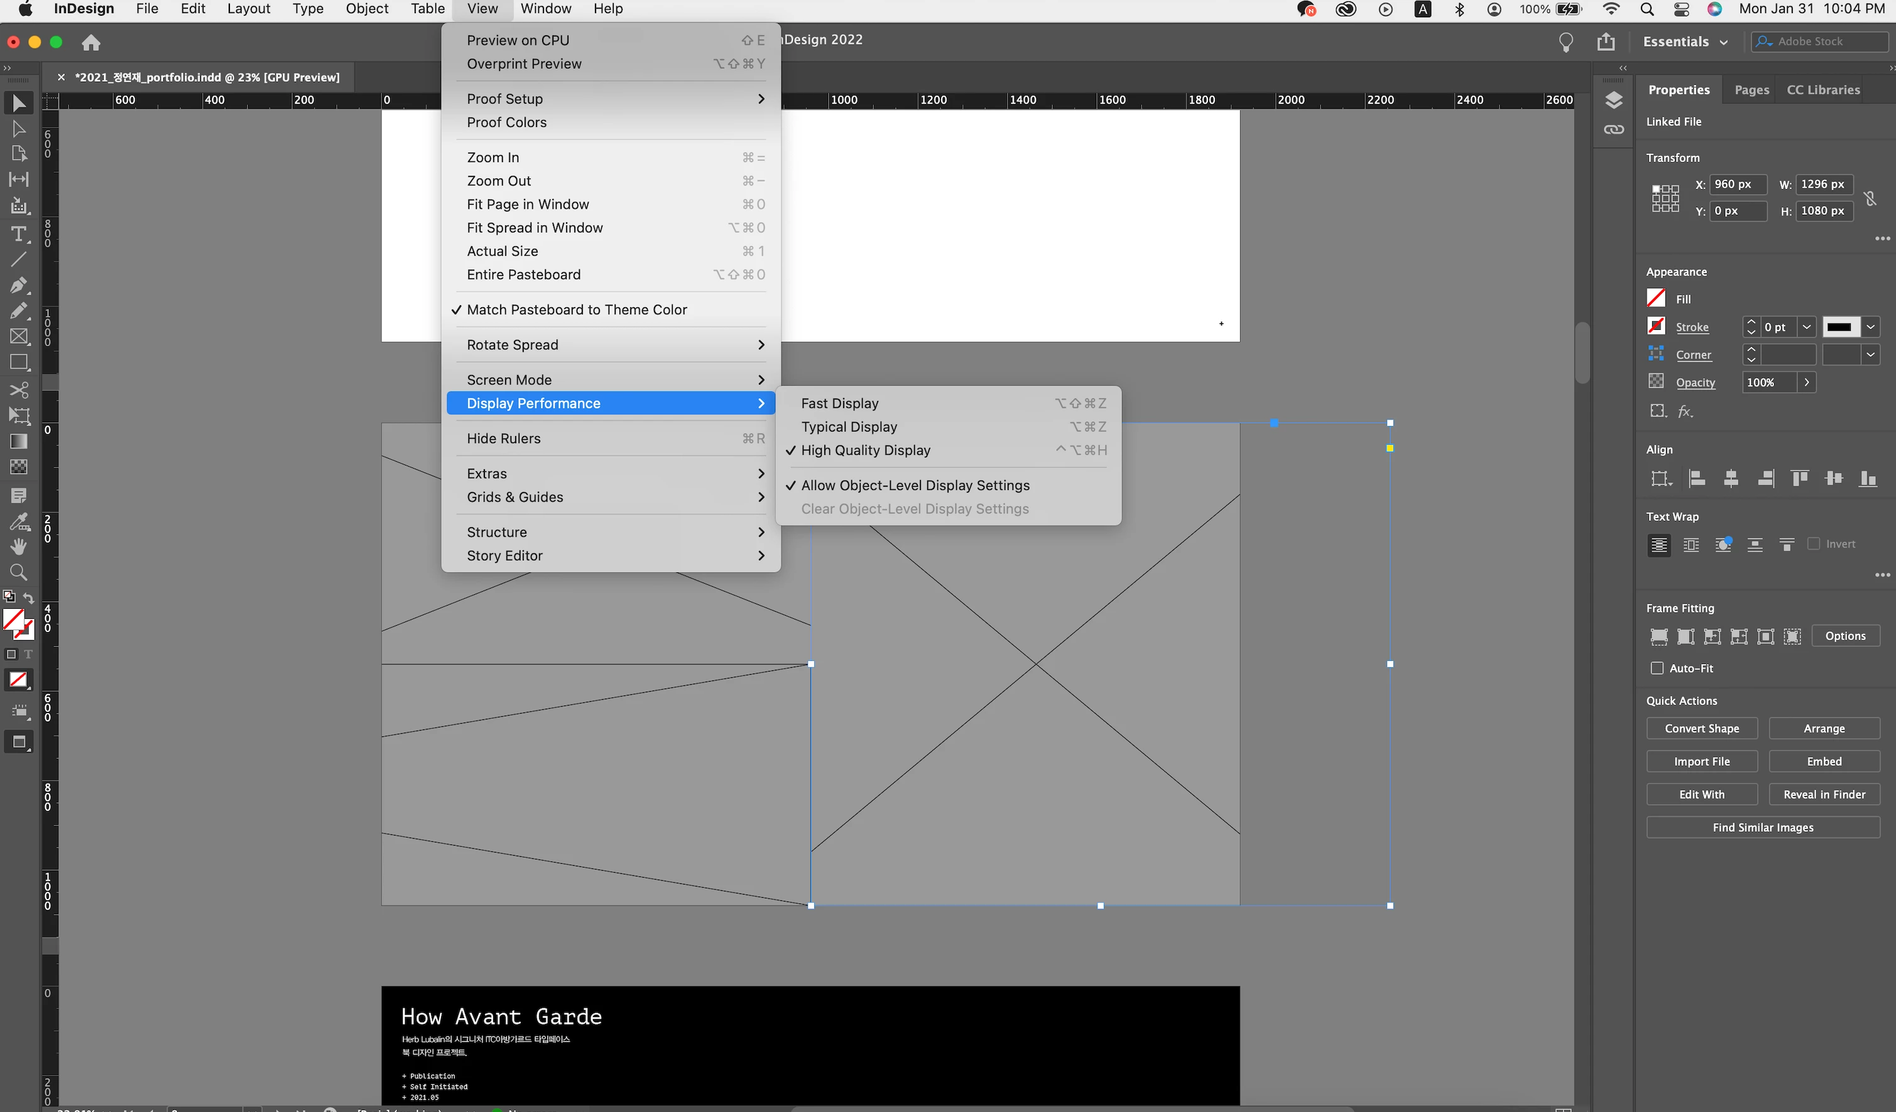
Task: Click the Layers panel icon
Action: click(1614, 100)
